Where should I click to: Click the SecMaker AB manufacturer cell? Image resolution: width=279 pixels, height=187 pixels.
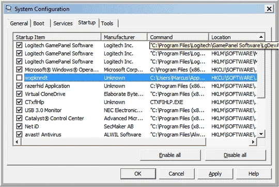point(119,126)
